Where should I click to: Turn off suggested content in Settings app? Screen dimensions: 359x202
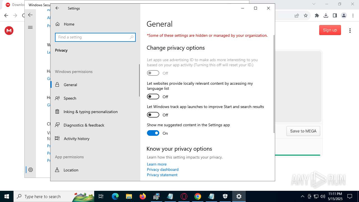click(x=153, y=133)
